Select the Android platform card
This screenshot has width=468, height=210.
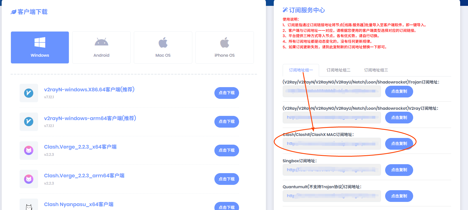coord(101,47)
